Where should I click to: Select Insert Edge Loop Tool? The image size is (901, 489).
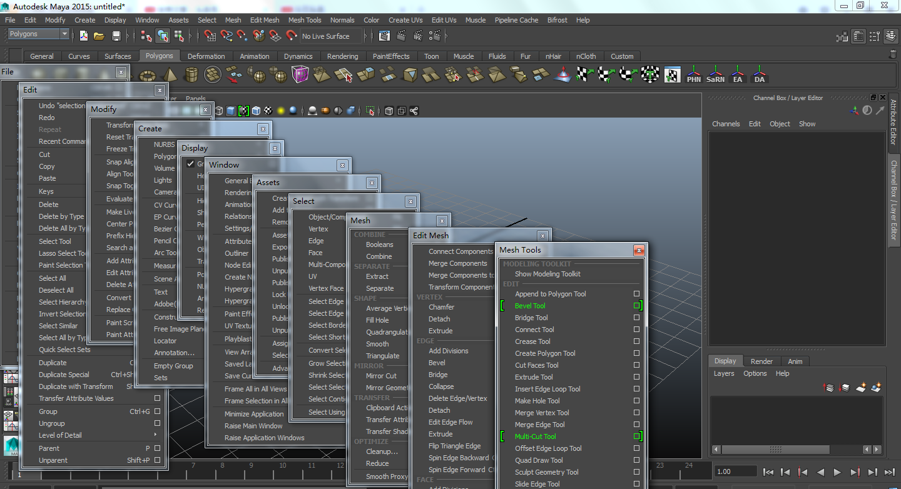(547, 389)
